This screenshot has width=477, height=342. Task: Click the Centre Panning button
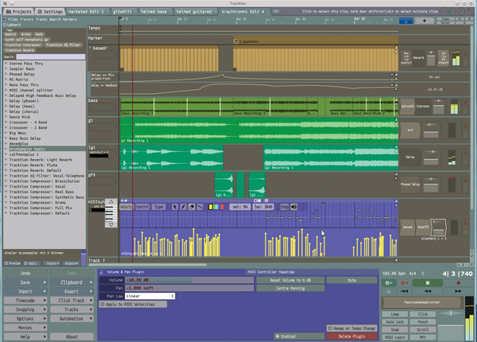[290, 288]
